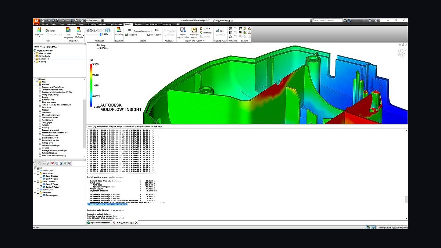Collapse the Flow results folder
The width and height of the screenshot is (441, 248).
point(37,82)
